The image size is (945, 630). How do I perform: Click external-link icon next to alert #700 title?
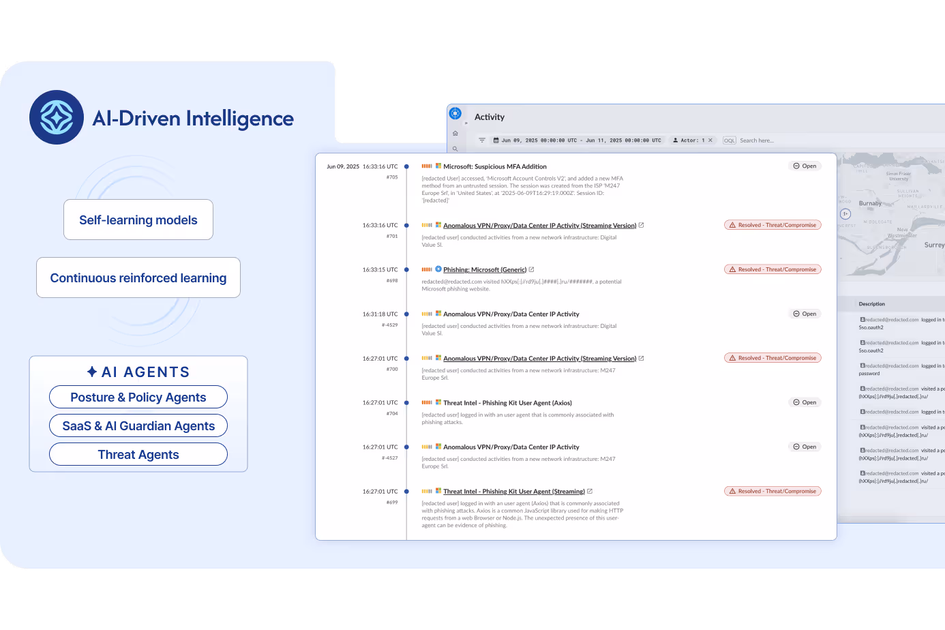click(x=641, y=358)
